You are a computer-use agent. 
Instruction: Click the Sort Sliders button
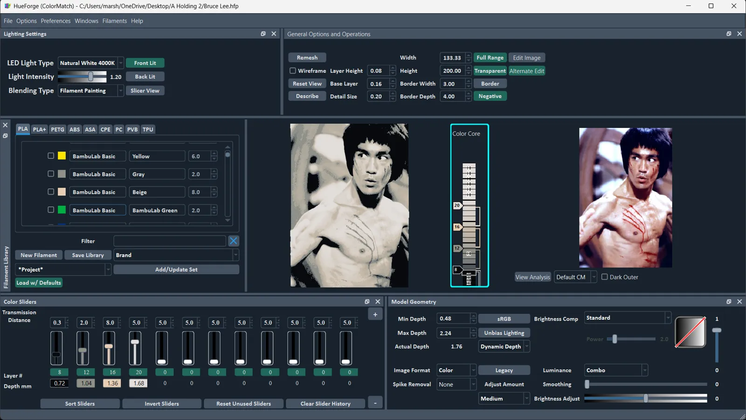(80, 404)
